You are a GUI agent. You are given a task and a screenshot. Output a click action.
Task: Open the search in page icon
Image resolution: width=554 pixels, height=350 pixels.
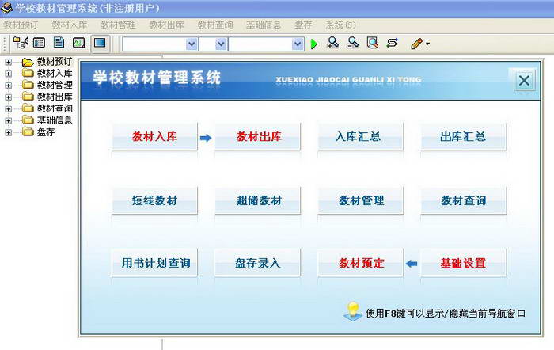[x=373, y=43]
